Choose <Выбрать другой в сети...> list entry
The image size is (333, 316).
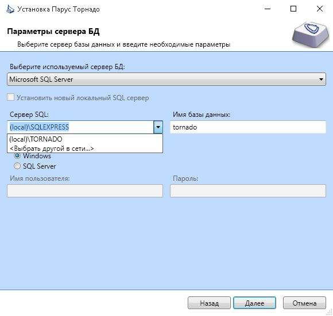(85, 149)
